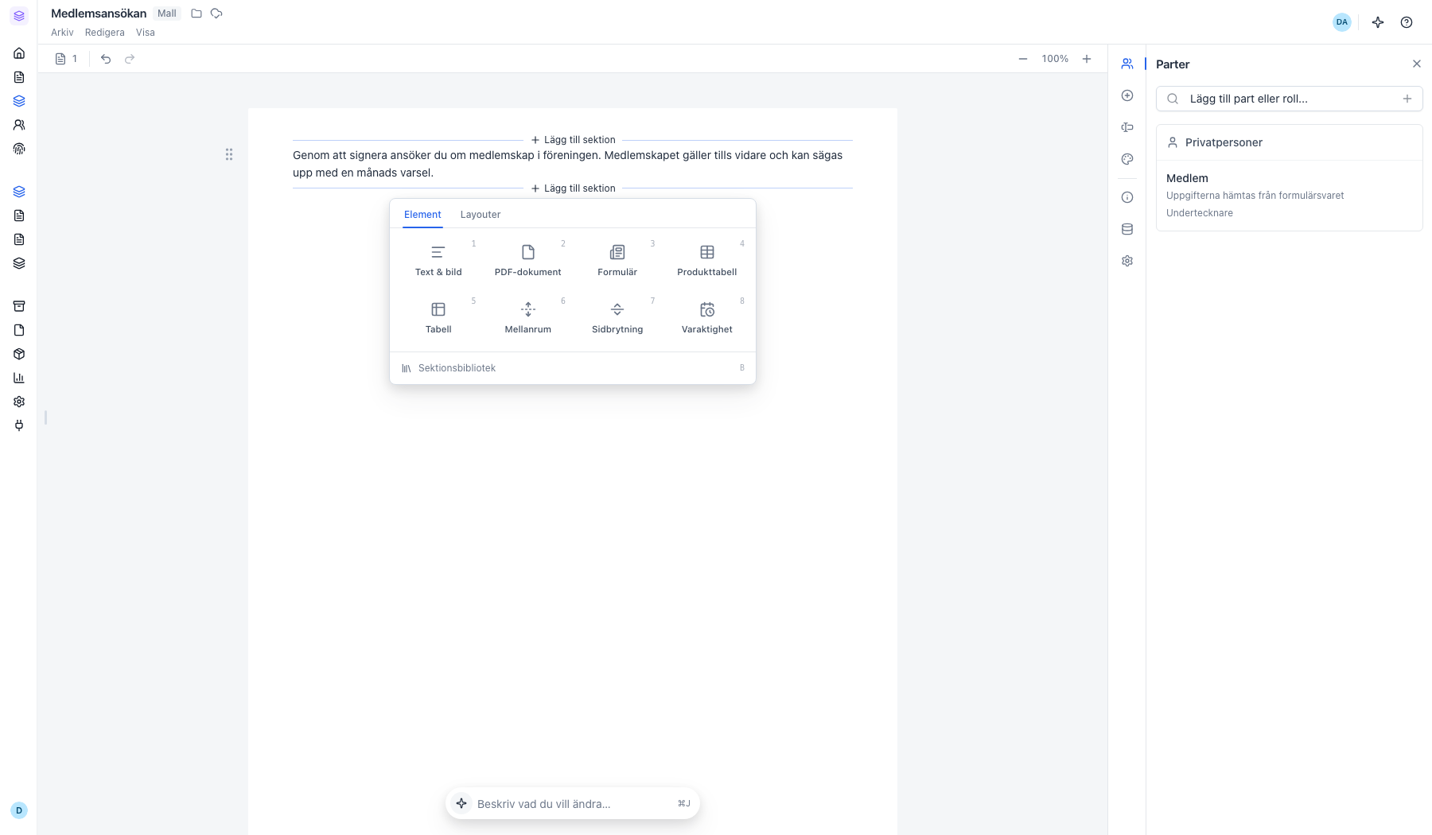This screenshot has height=835, width=1432.
Task: Open the bar chart reports icon
Action: point(19,378)
